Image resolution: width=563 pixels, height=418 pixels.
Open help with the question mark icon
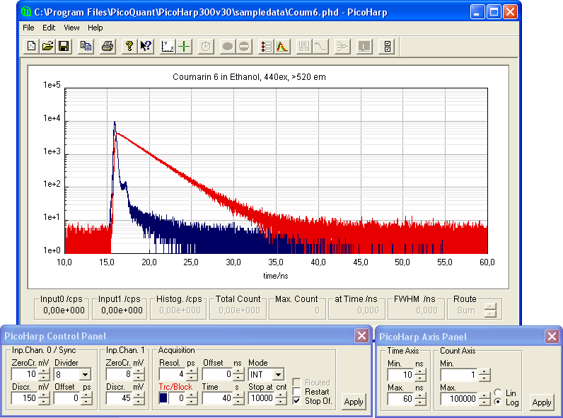[x=129, y=46]
